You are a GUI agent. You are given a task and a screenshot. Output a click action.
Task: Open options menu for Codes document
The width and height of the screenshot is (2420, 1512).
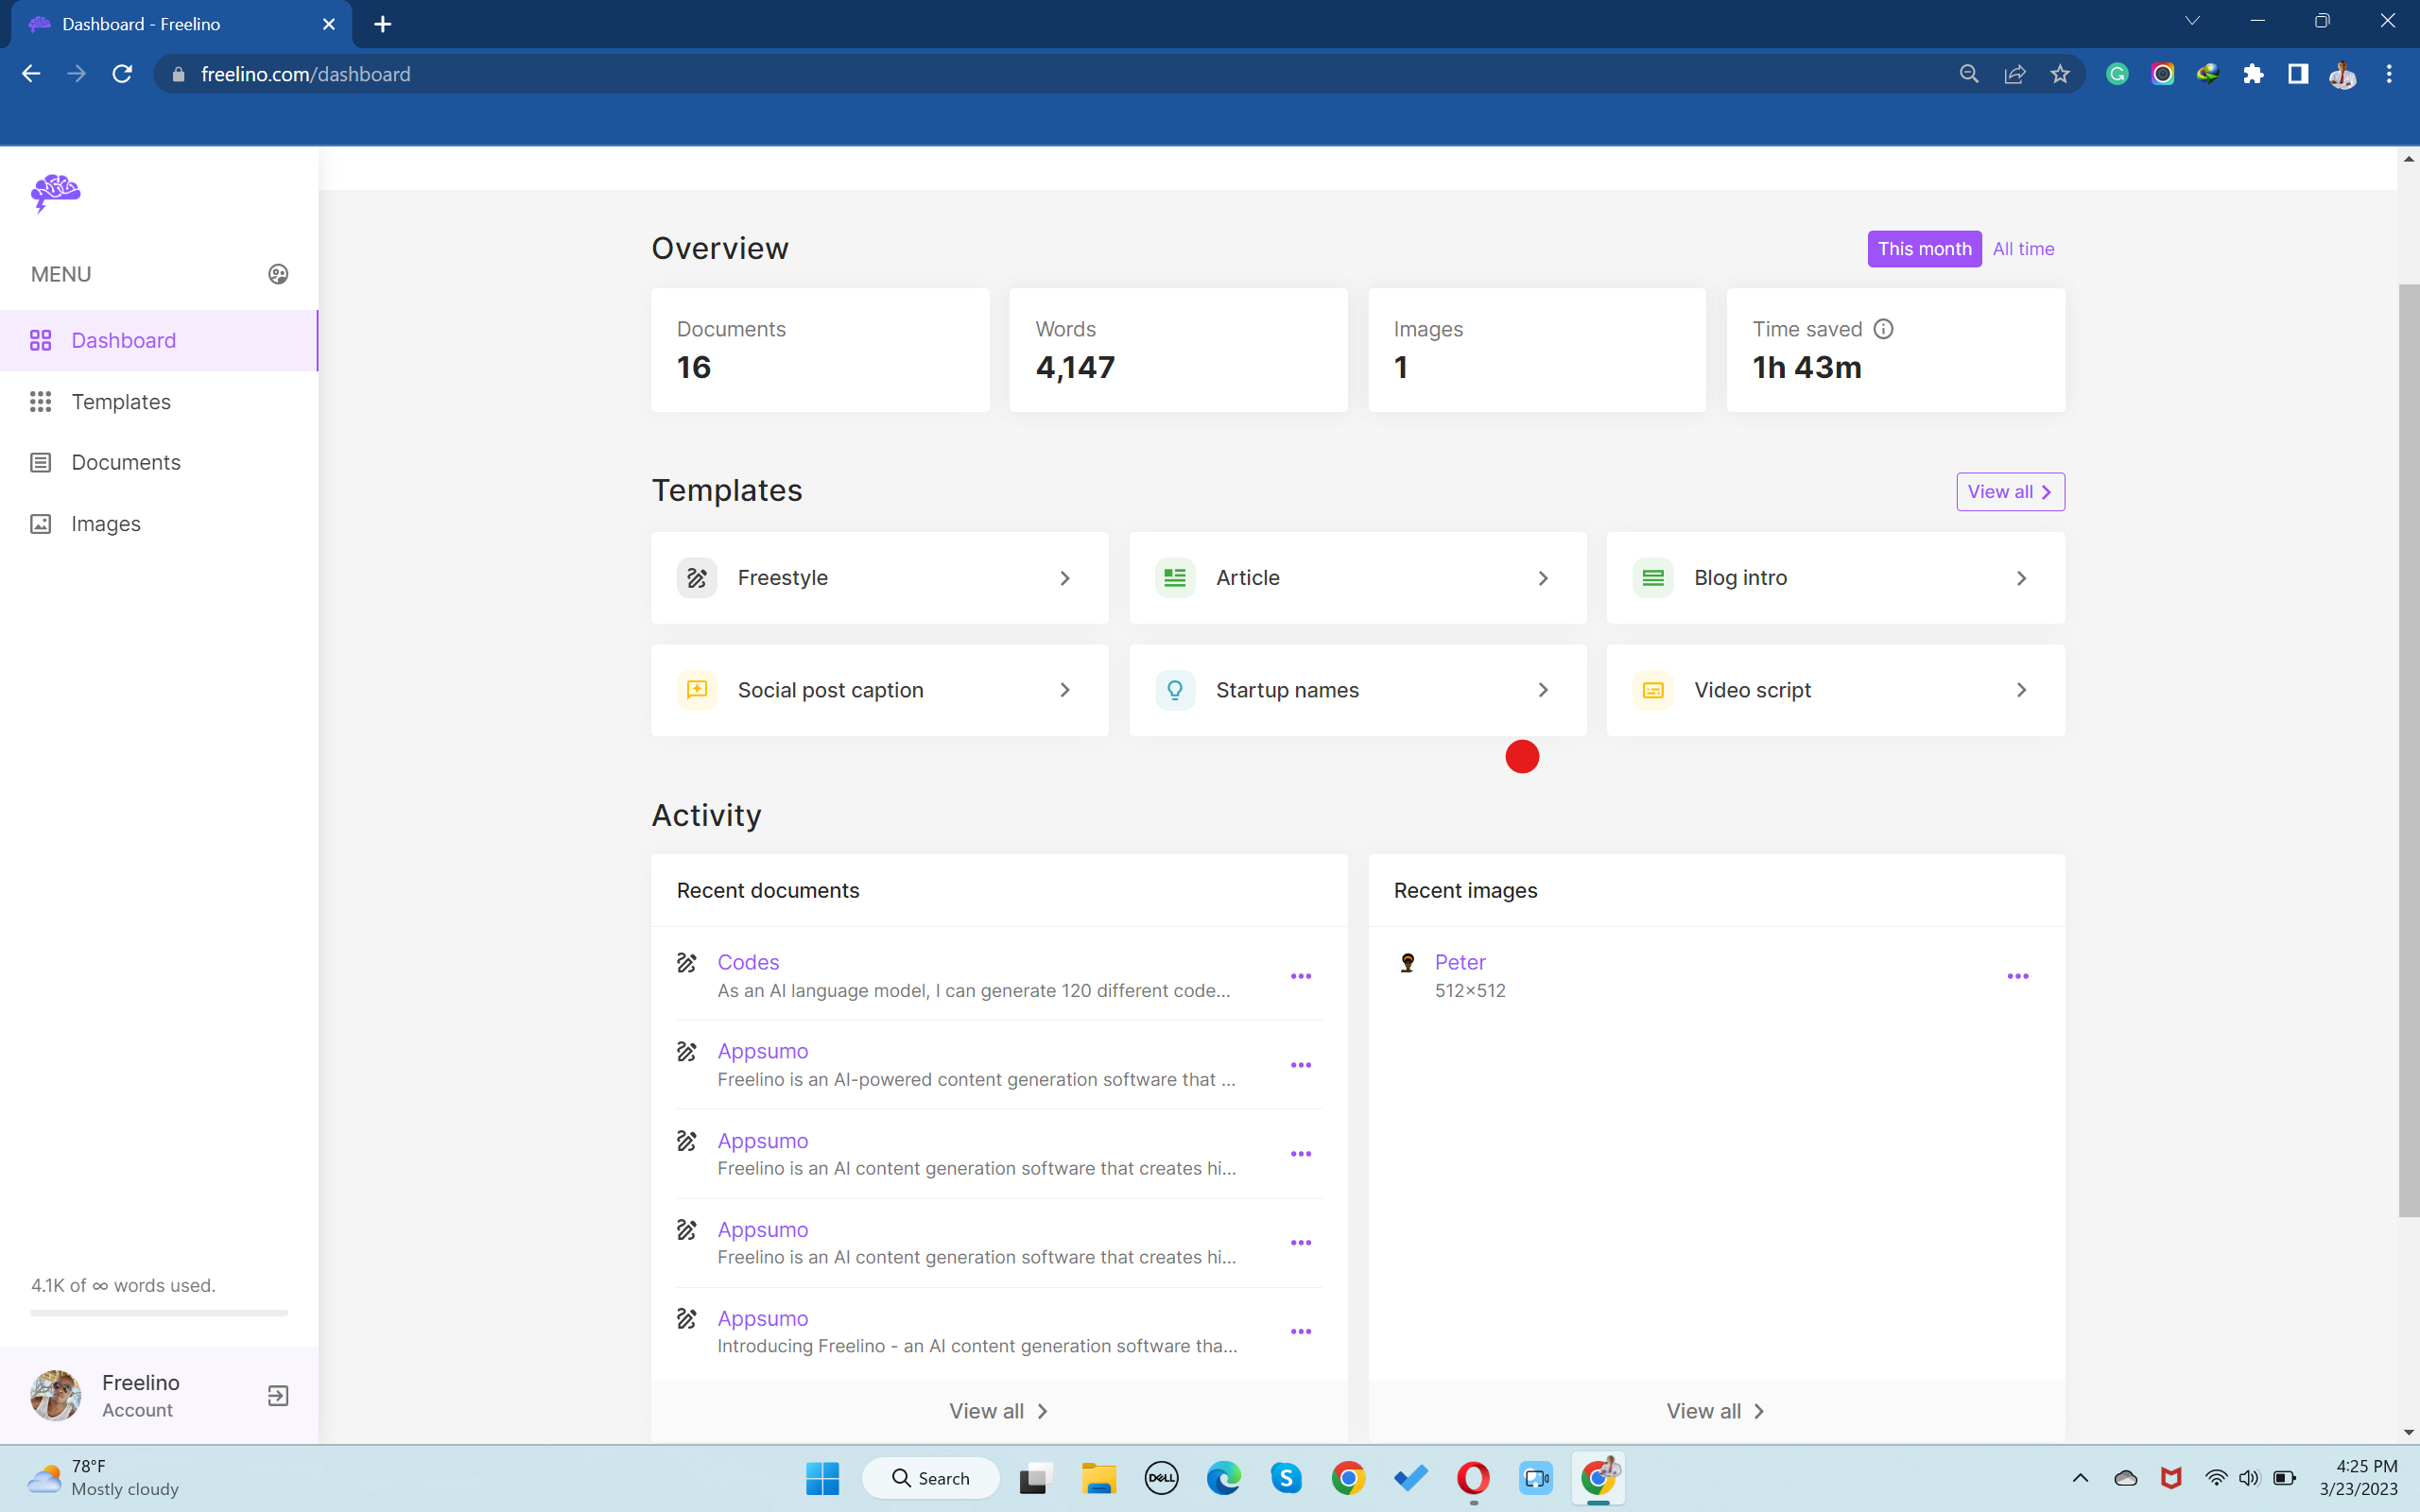tap(1300, 976)
